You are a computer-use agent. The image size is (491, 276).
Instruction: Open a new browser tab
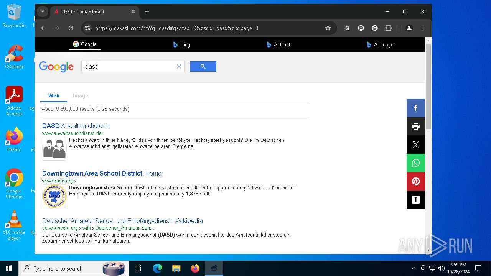click(x=147, y=11)
